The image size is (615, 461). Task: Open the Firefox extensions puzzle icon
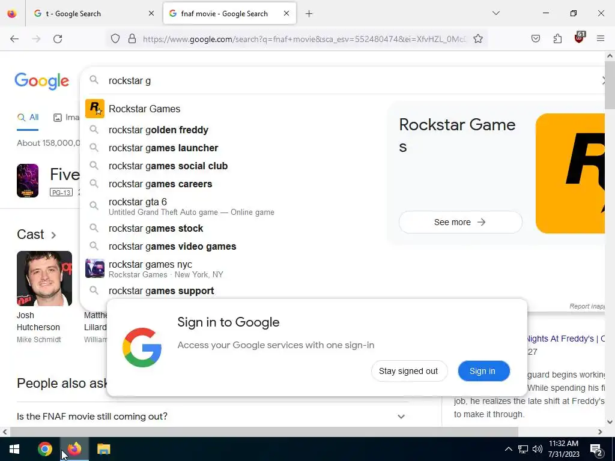tap(557, 39)
